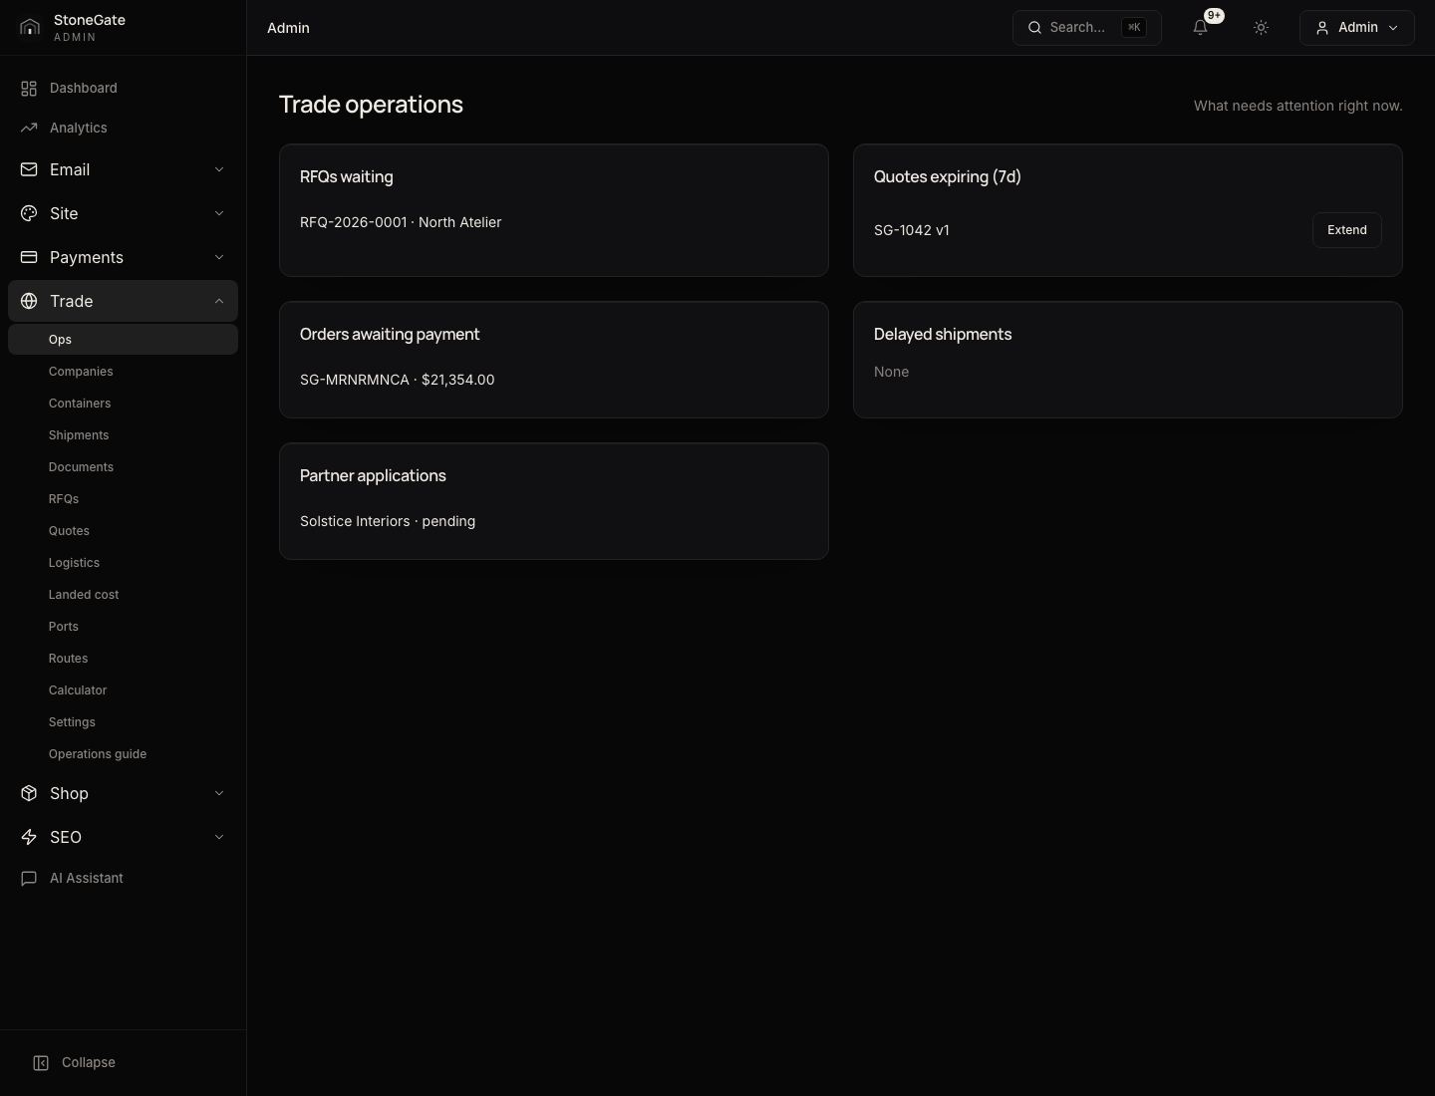1435x1096 pixels.
Task: Open the Admin account dropdown chevron
Action: coord(1393,28)
